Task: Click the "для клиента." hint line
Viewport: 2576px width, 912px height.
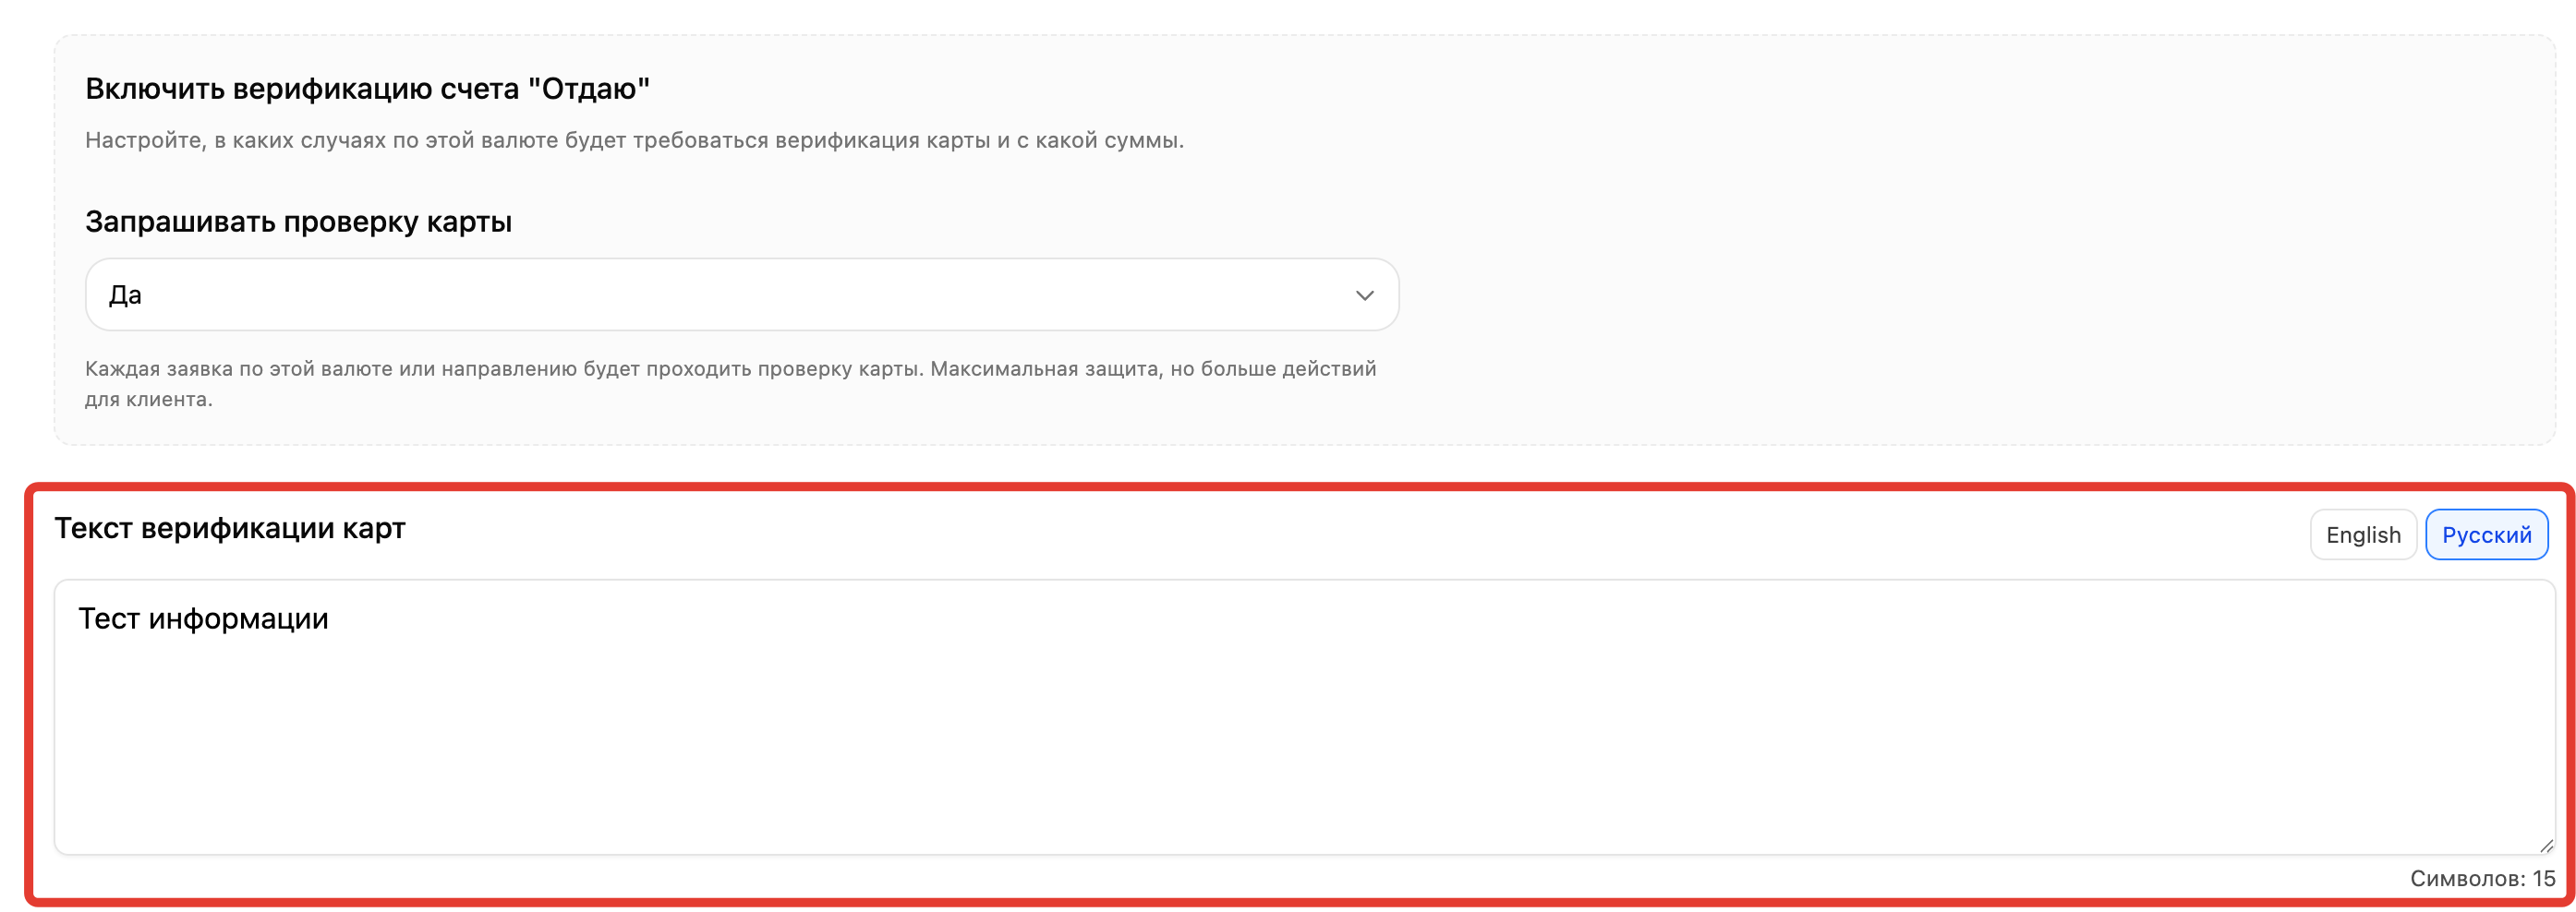Action: coord(148,400)
